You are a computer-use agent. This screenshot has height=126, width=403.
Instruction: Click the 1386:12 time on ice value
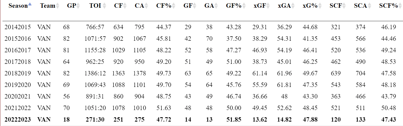click(95, 73)
